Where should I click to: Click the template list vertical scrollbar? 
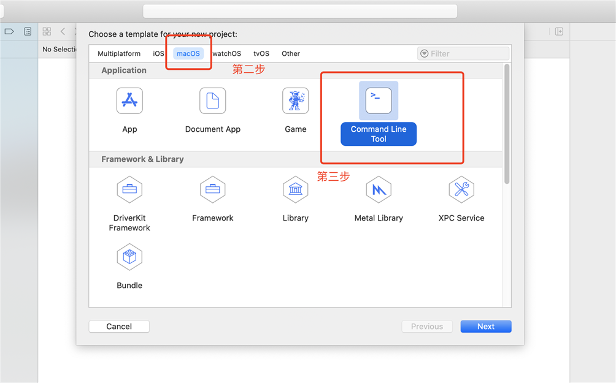coord(507,124)
